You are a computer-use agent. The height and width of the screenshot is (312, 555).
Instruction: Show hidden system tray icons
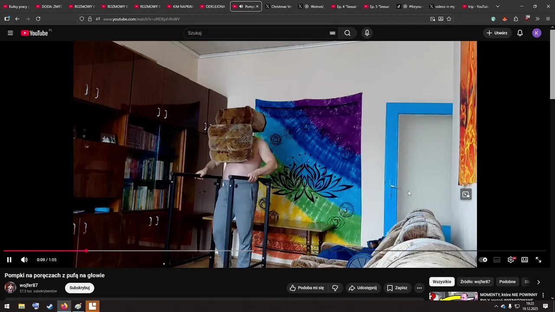496,306
